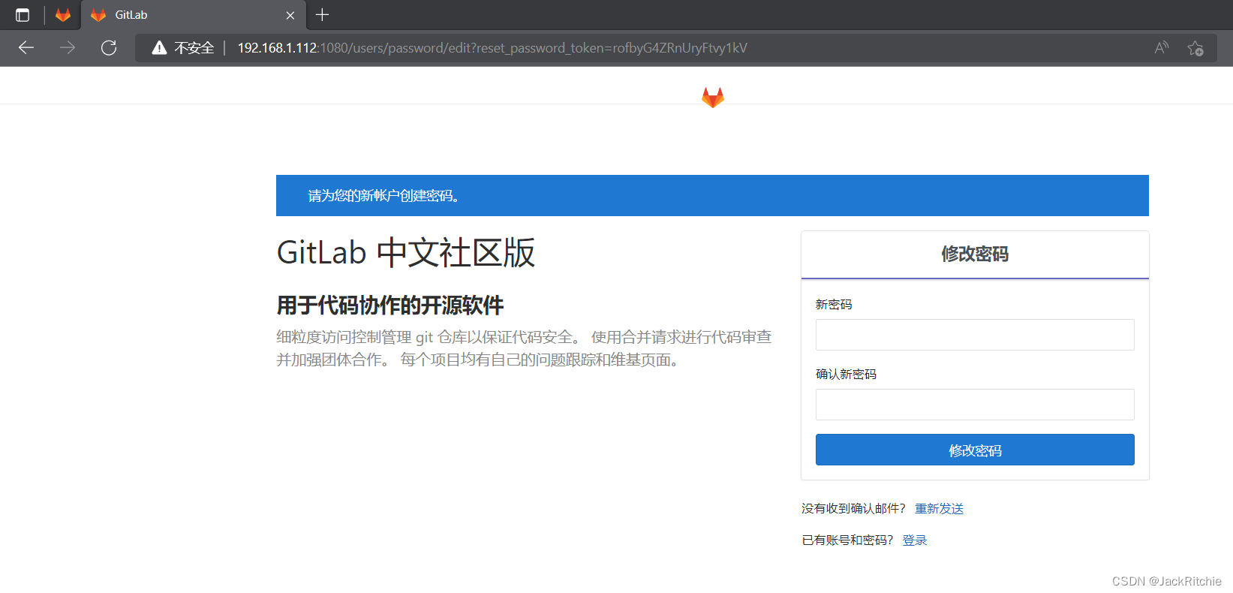The width and height of the screenshot is (1233, 593).
Task: View the not secure site warning
Action: [183, 48]
